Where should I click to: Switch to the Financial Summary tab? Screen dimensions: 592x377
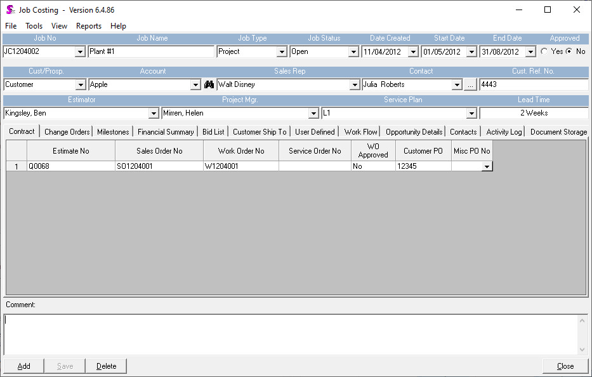[x=166, y=132]
